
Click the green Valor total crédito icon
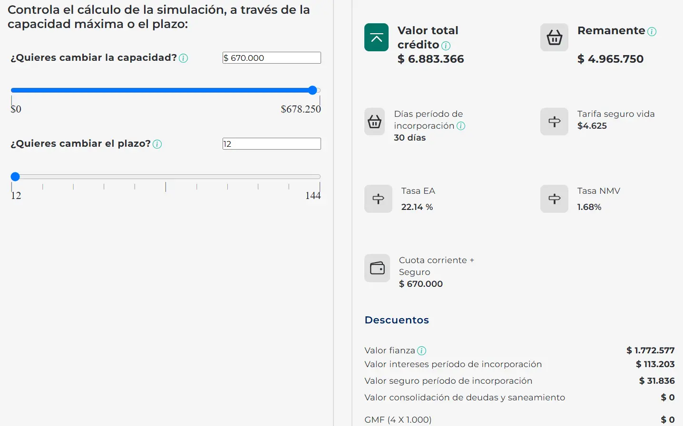(x=376, y=38)
